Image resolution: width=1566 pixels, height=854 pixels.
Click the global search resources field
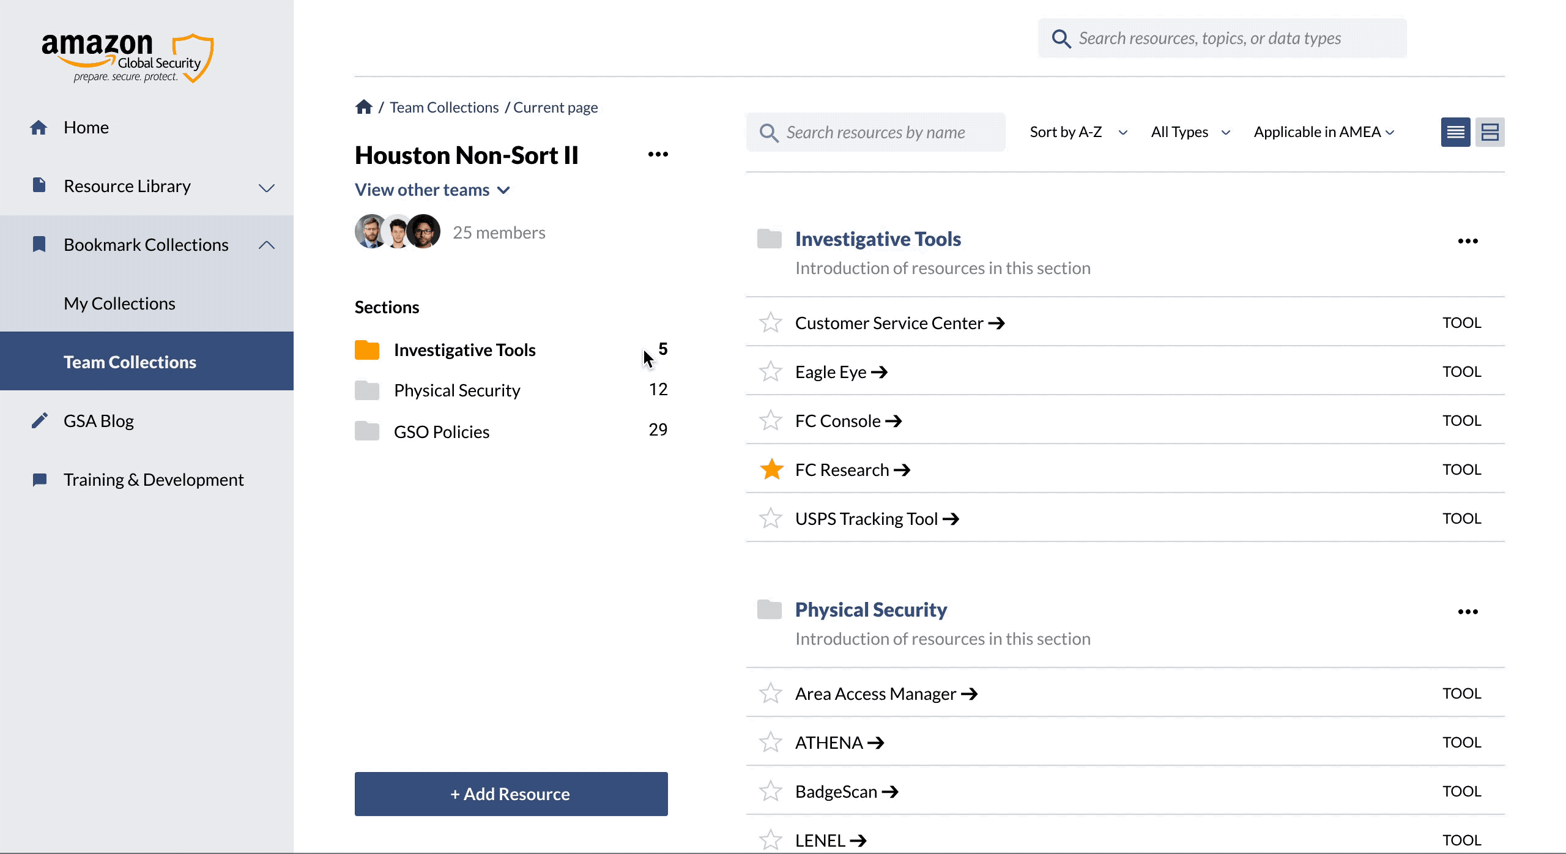[x=1222, y=39]
